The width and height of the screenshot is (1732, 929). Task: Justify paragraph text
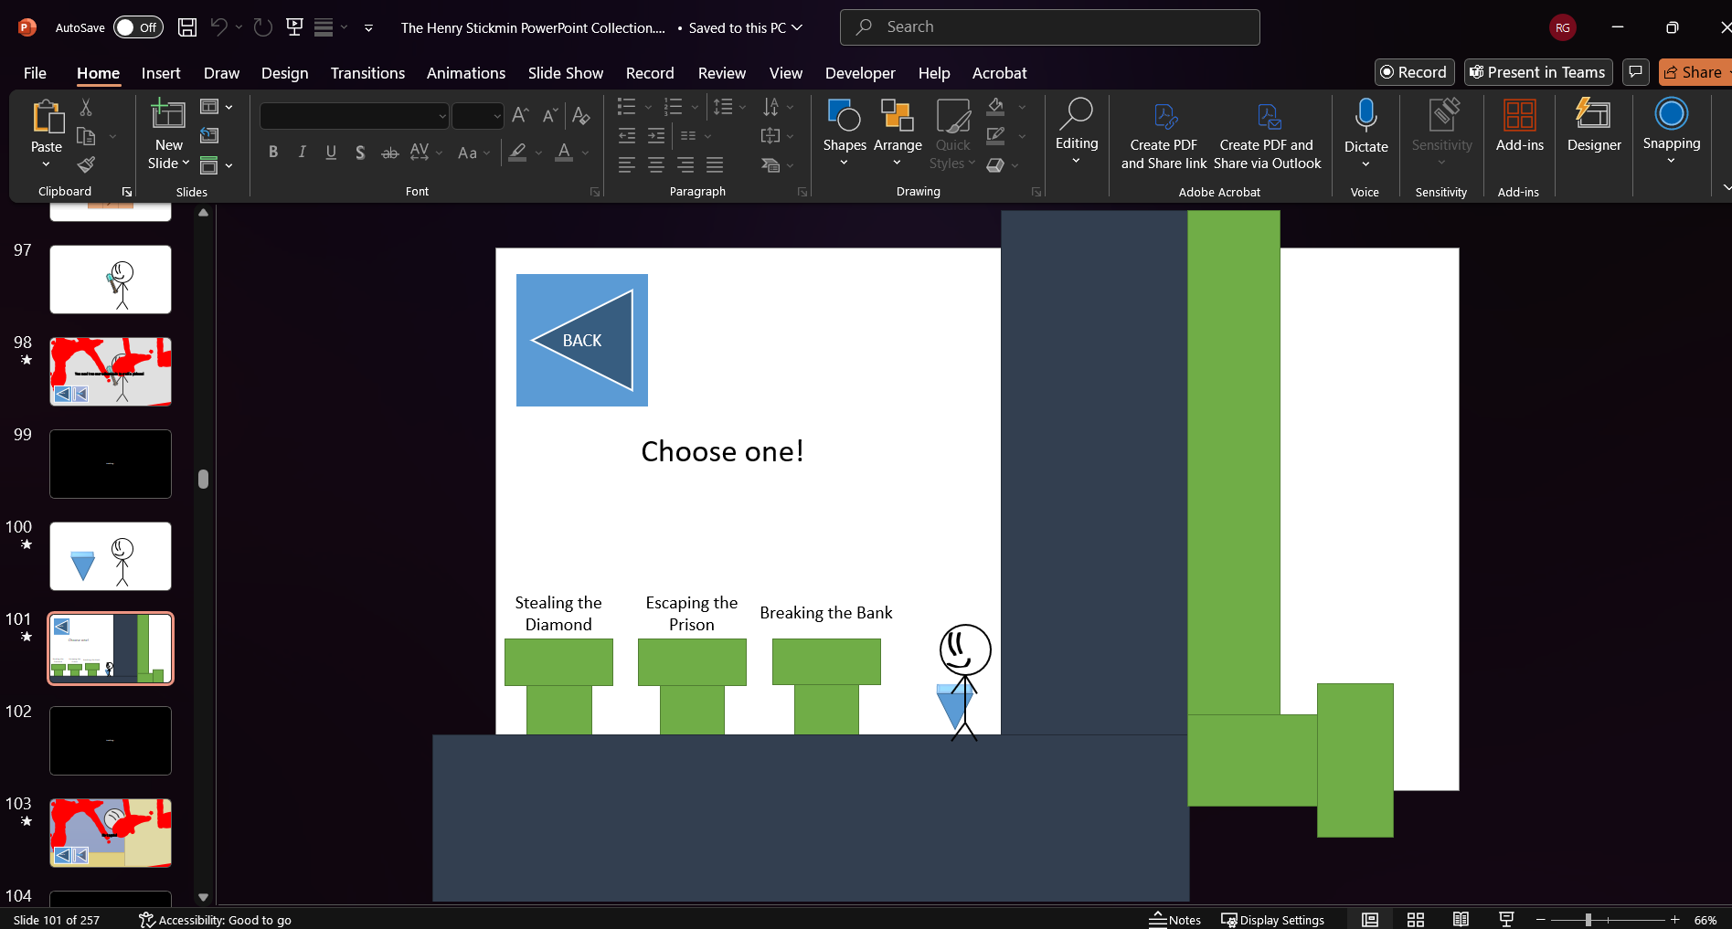[x=715, y=164]
